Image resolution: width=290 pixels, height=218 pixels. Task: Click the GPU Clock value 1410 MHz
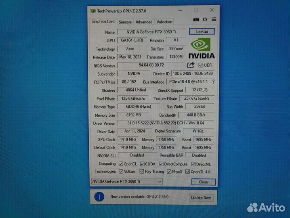[x=128, y=139]
